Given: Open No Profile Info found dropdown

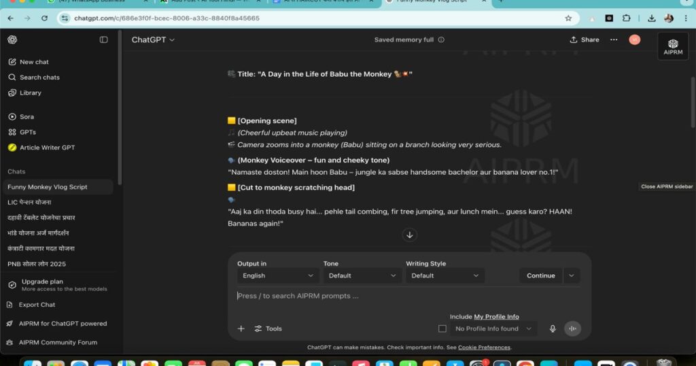Looking at the screenshot, I should click(x=493, y=329).
